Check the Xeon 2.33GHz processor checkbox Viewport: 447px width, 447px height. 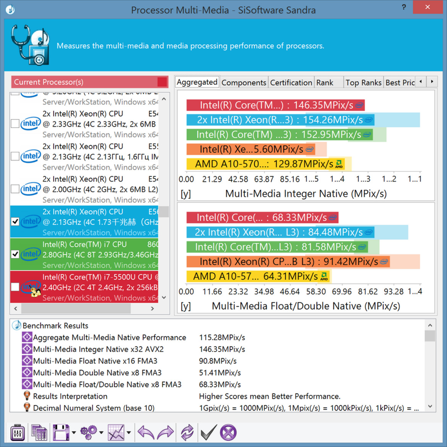click(x=15, y=123)
